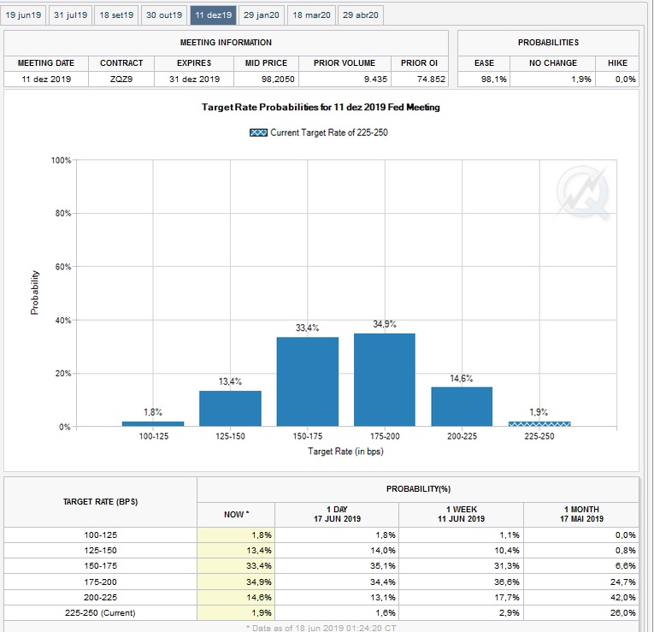This screenshot has height=632, width=654.
Task: Click the 175-200 bar showing 34,9%
Action: (385, 380)
